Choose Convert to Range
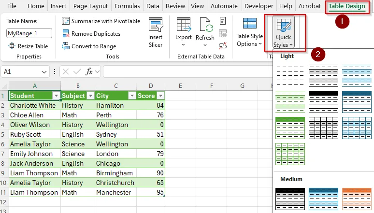The width and height of the screenshot is (374, 213). [89, 46]
